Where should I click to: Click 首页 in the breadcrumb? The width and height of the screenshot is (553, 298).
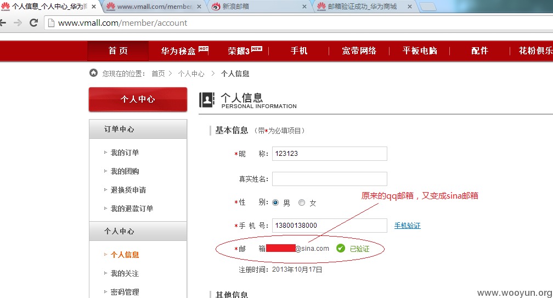(158, 74)
